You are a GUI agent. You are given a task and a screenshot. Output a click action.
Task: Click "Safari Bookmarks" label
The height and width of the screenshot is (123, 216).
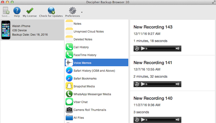click(x=85, y=79)
